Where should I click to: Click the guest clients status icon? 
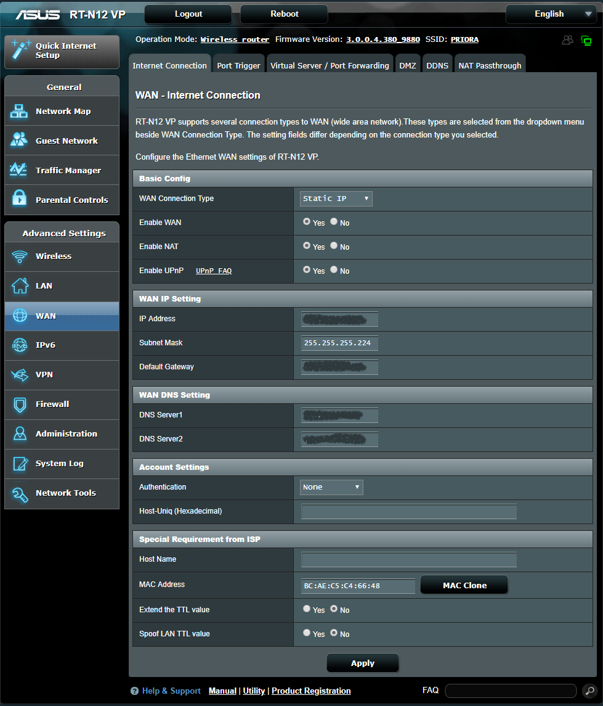point(567,40)
